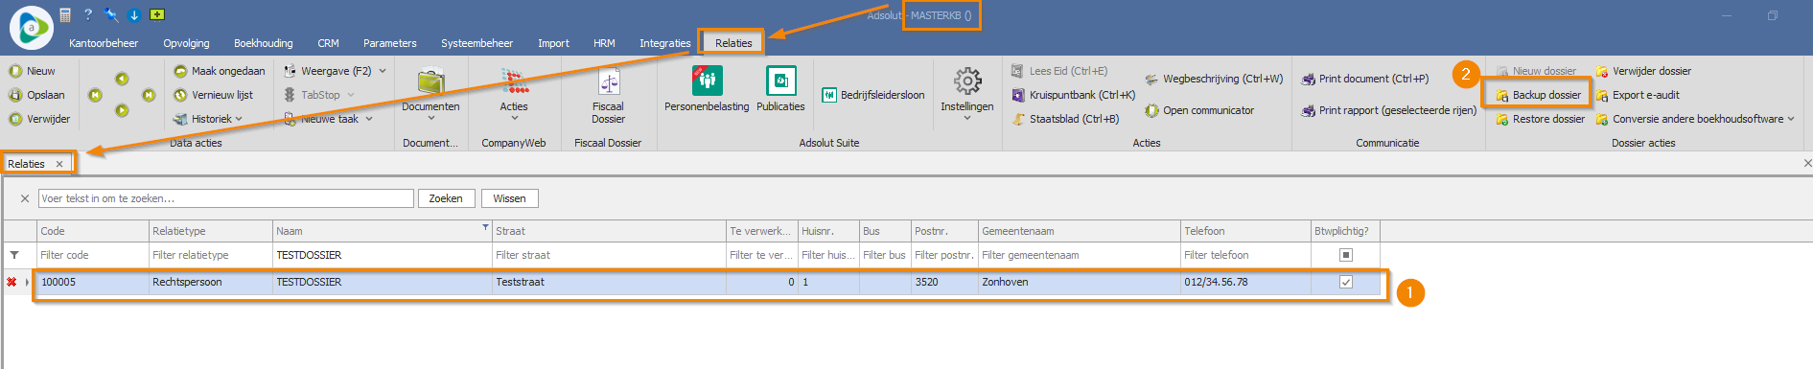The height and width of the screenshot is (369, 1813).
Task: Toggle Btwplichtig checkbox in TESTDOSSIER row
Action: click(x=1345, y=282)
